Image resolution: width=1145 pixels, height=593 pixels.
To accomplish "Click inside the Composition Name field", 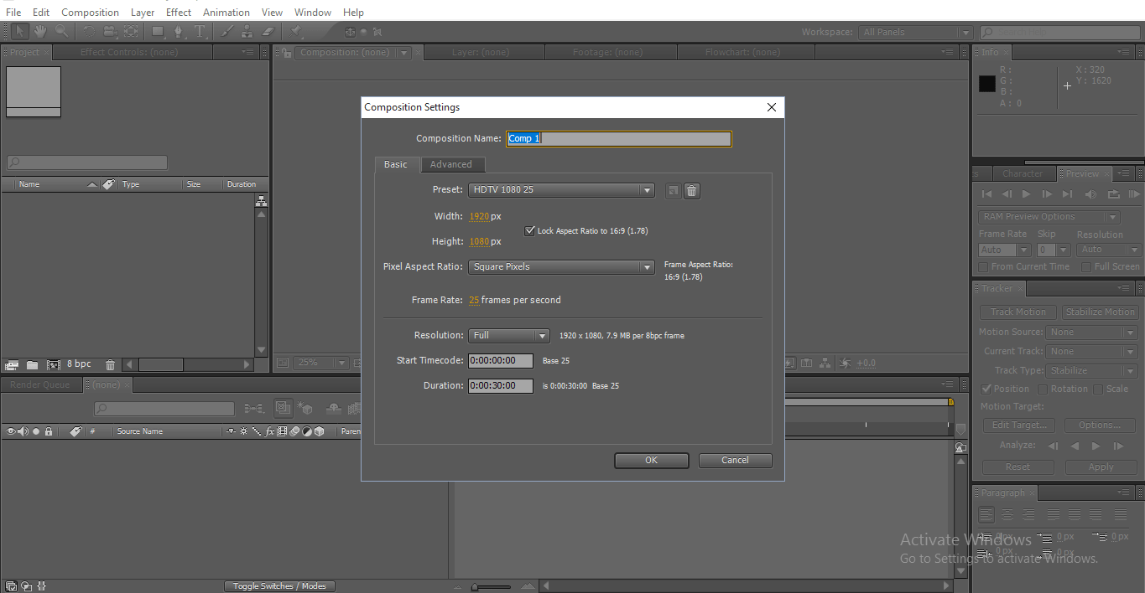I will (618, 137).
